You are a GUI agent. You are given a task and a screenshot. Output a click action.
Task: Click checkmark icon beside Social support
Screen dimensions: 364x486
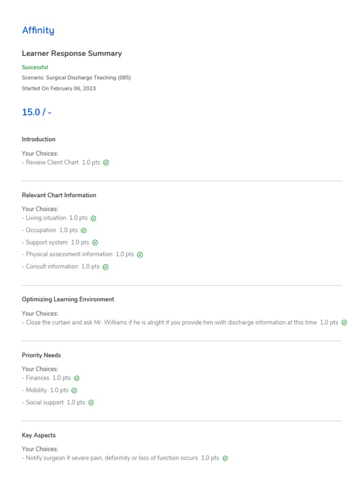[91, 403]
